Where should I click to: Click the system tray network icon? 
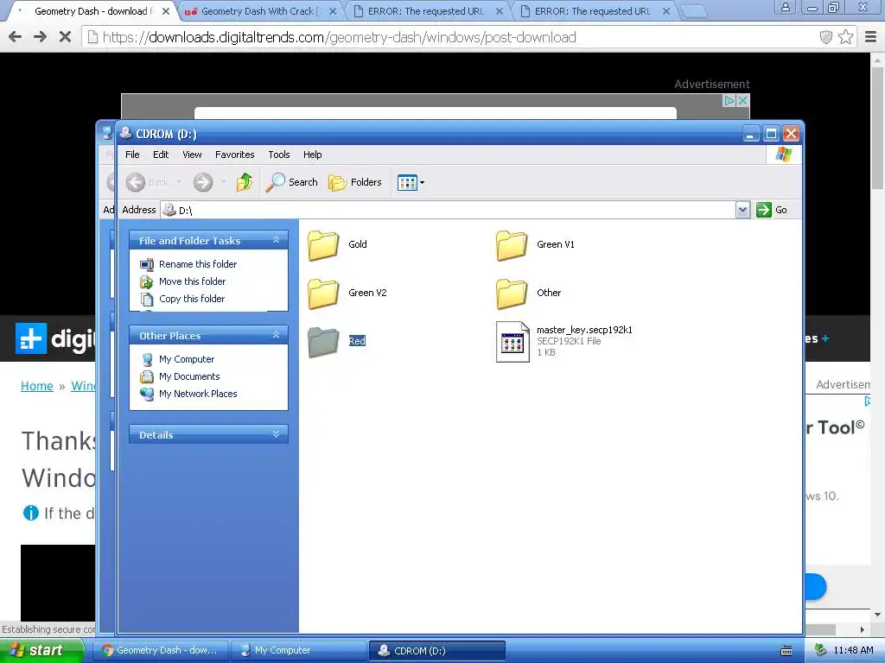point(821,650)
